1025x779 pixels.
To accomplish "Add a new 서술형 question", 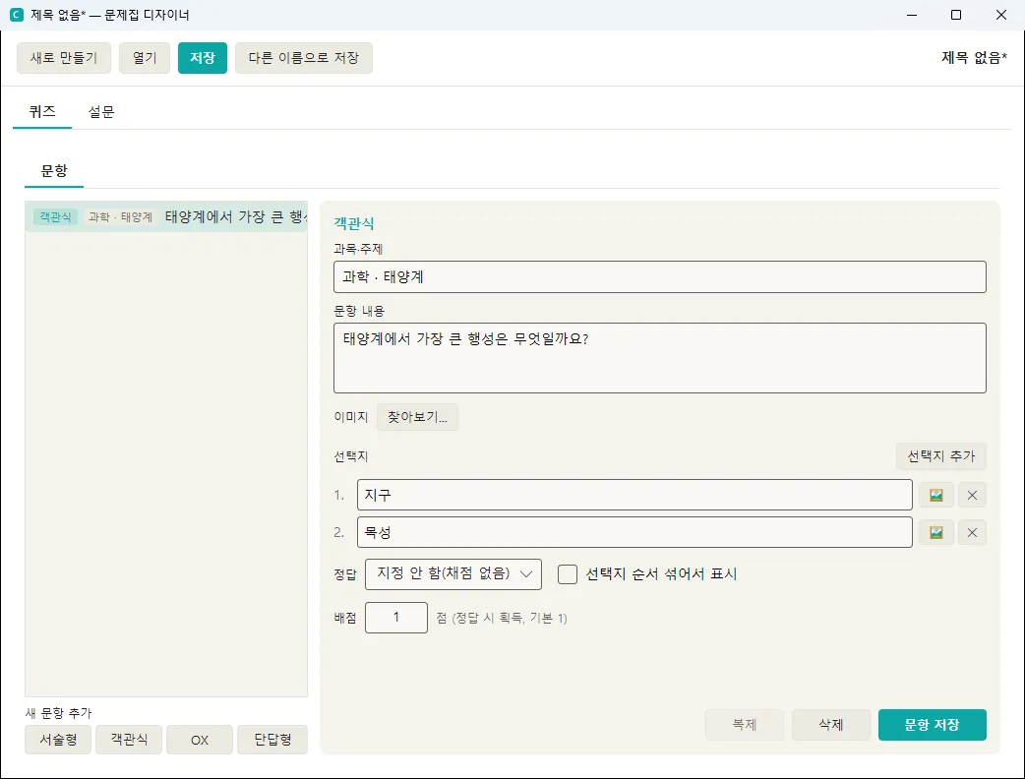I will (58, 740).
